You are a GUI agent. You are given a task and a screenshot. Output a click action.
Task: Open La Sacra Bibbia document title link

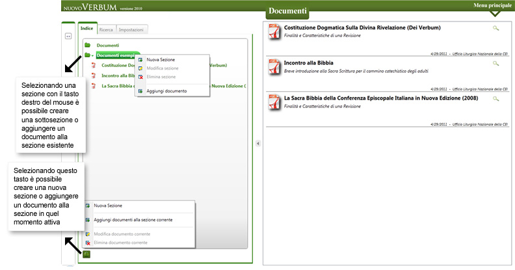tap(382, 97)
